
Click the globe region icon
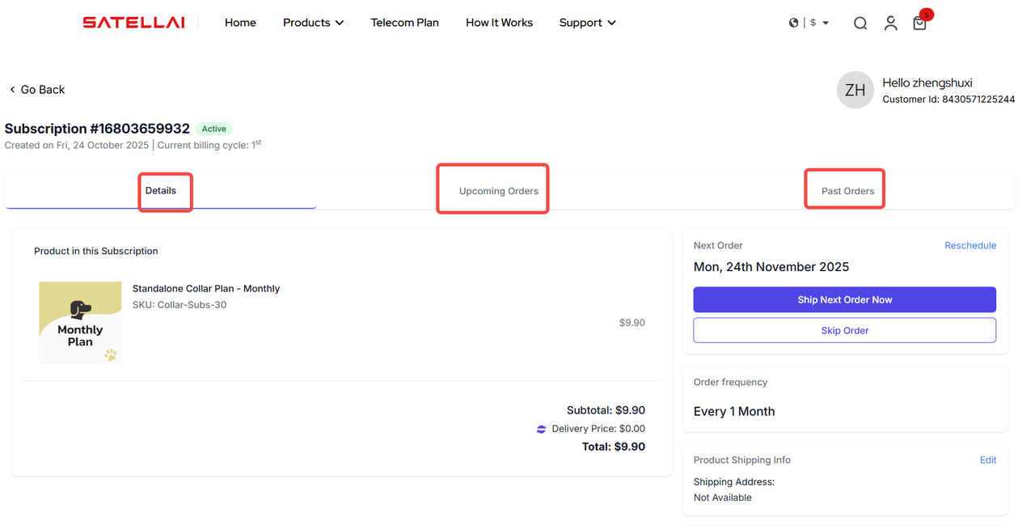click(793, 23)
